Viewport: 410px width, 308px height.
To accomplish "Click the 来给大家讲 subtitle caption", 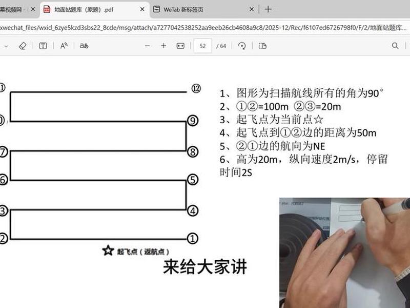I will coord(205,267).
